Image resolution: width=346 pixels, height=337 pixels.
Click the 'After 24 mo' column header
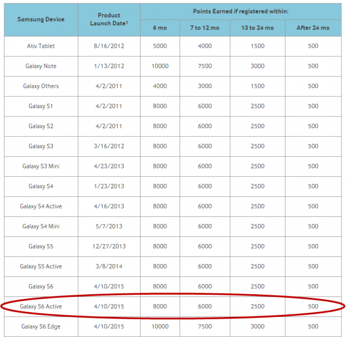[x=313, y=28]
